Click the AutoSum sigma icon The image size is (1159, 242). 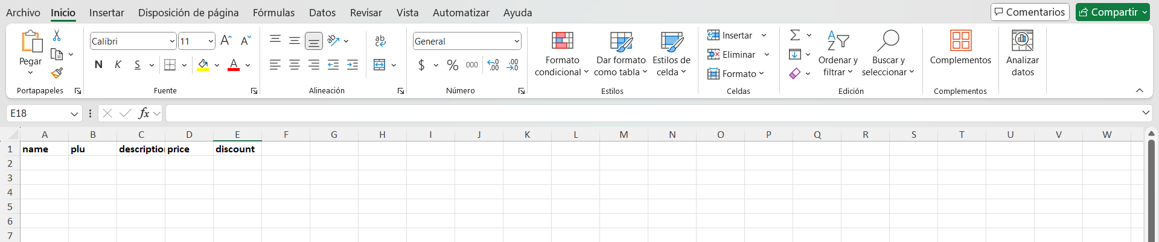point(795,36)
